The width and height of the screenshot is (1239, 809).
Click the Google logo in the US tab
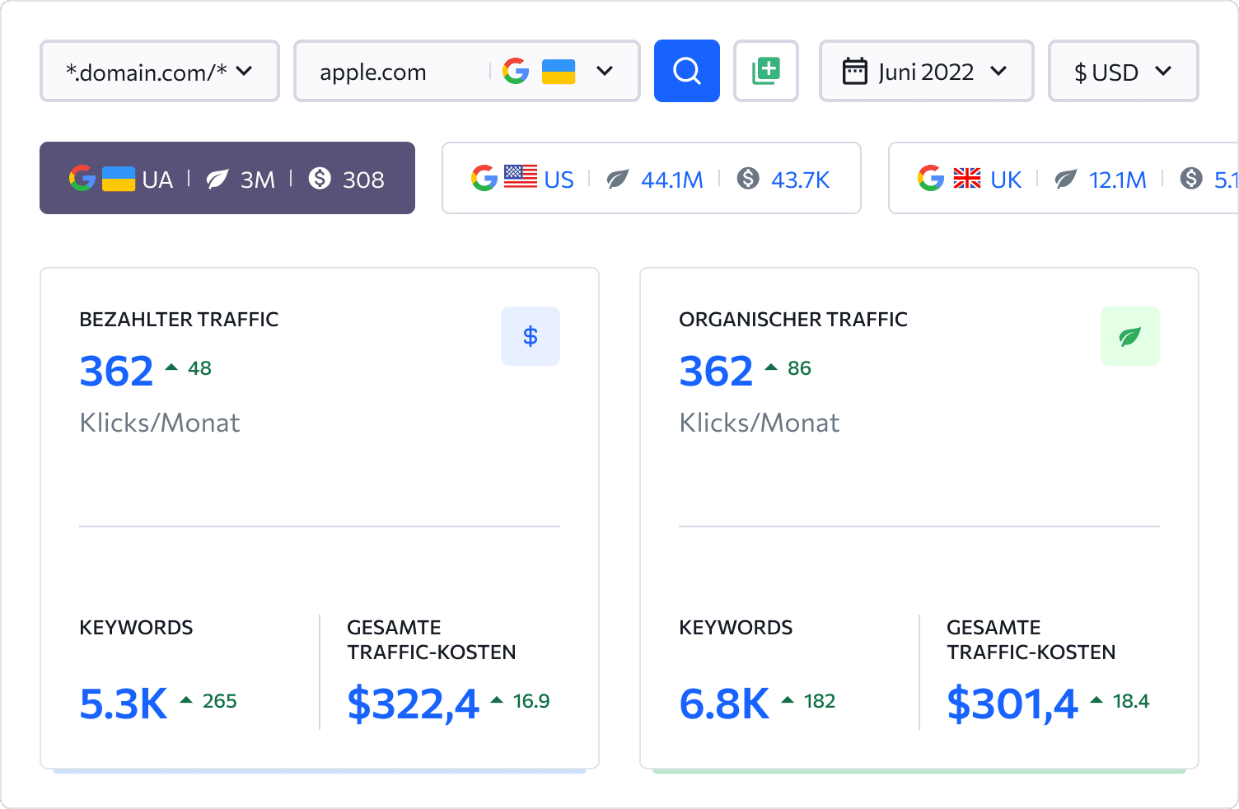coord(484,178)
